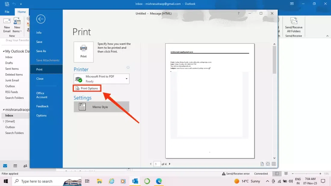
Task: Switch to Reading view in status bar
Action: point(286,174)
